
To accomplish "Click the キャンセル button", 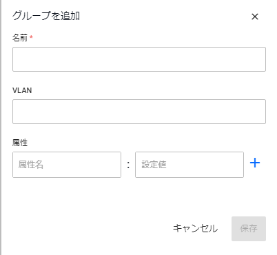I will click(195, 229).
